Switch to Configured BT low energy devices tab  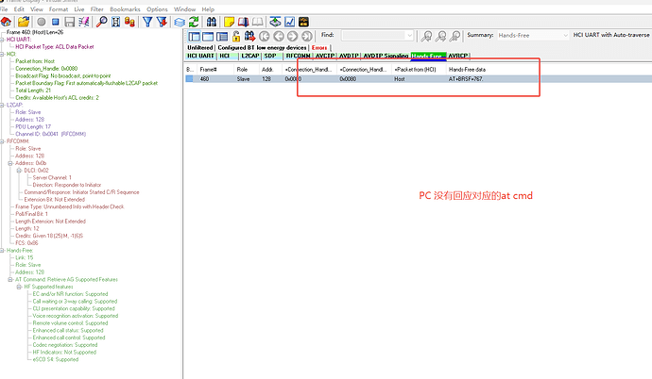click(262, 48)
